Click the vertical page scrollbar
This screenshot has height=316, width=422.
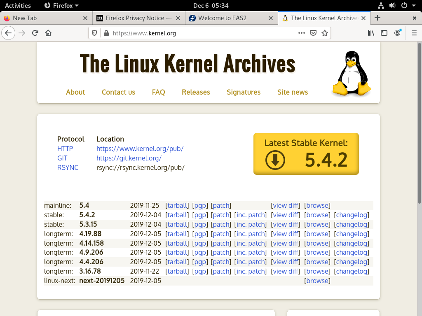click(419, 123)
